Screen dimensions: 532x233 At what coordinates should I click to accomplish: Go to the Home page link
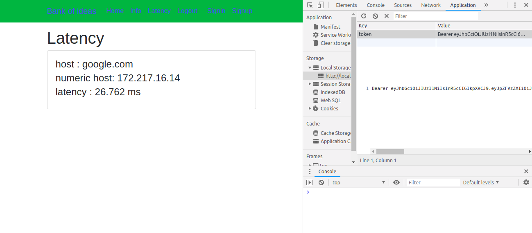[x=115, y=11]
